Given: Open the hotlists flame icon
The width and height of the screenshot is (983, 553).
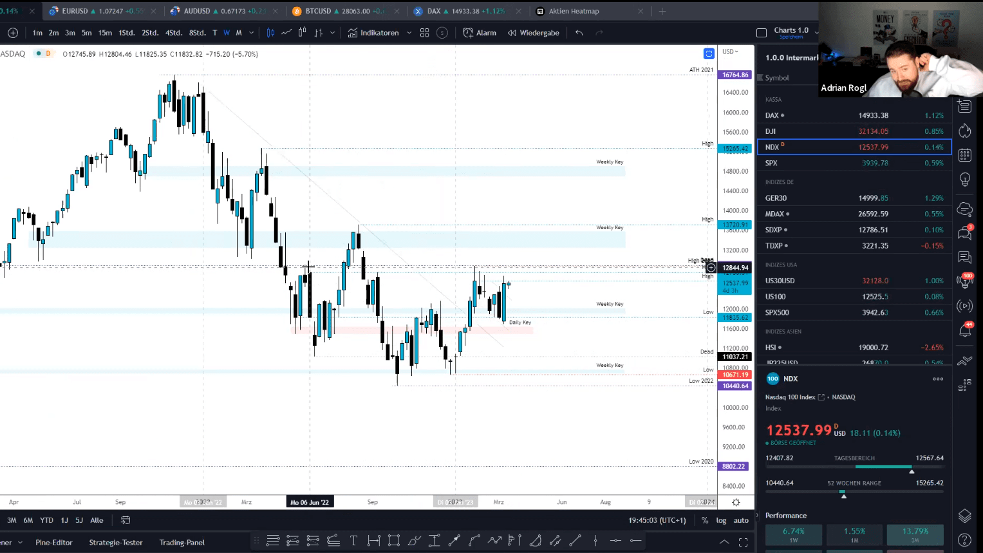Looking at the screenshot, I should pyautogui.click(x=964, y=131).
